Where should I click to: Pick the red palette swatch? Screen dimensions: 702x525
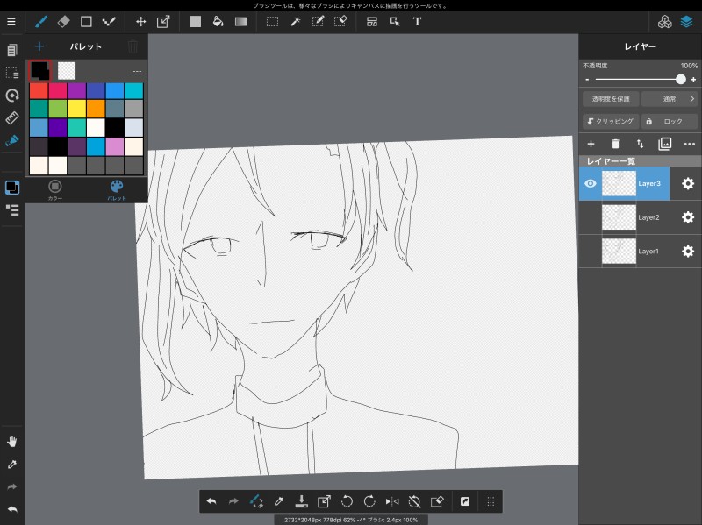pyautogui.click(x=39, y=90)
